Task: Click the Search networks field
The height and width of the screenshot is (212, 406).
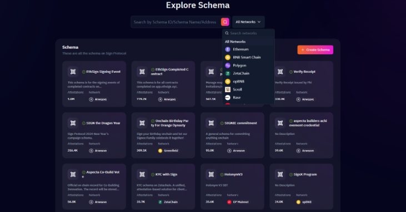Action: pyautogui.click(x=249, y=33)
